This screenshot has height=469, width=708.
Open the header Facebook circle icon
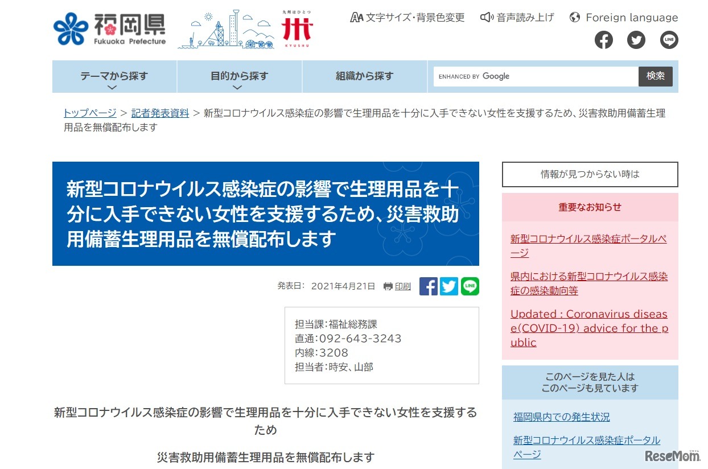(604, 40)
